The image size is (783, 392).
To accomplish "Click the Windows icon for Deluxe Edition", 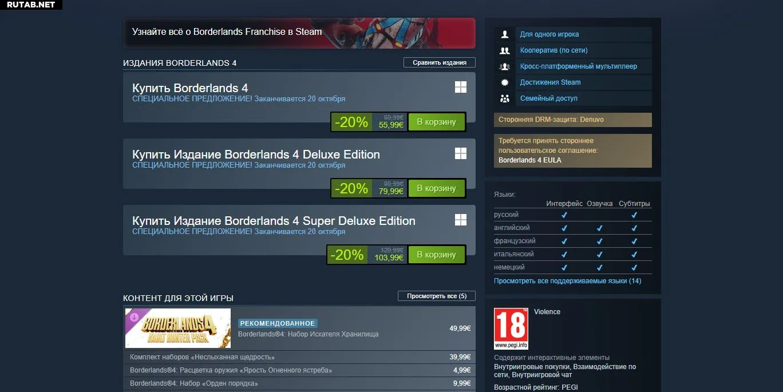I will pyautogui.click(x=461, y=153).
